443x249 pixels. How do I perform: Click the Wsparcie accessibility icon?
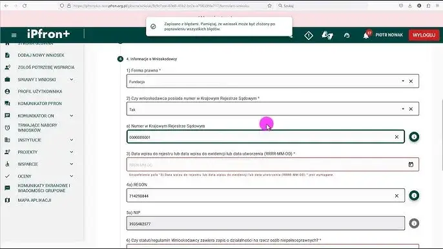coord(7,164)
